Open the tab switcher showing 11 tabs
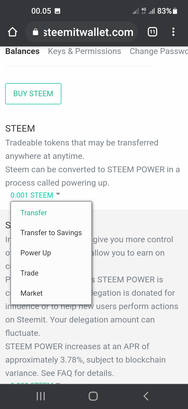Viewport: 188px width, 409px height. pyautogui.click(x=152, y=32)
